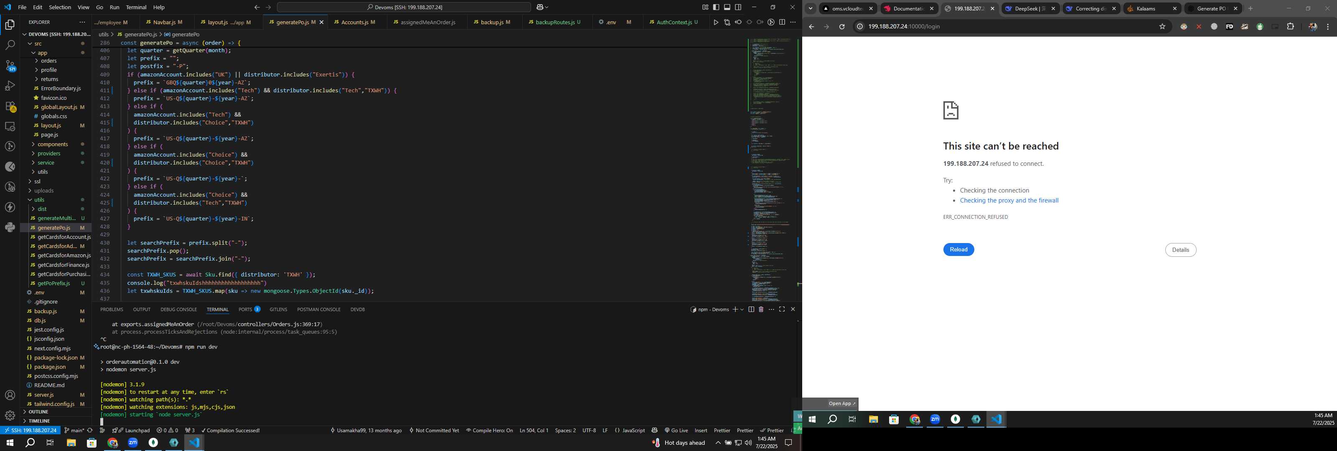This screenshot has height=451, width=1337.
Task: Toggle the secondary side bar layout button
Action: pyautogui.click(x=738, y=7)
